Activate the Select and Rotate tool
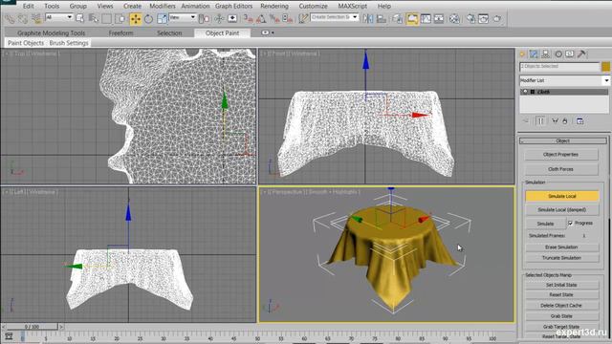This screenshot has width=612, height=344. coord(149,18)
